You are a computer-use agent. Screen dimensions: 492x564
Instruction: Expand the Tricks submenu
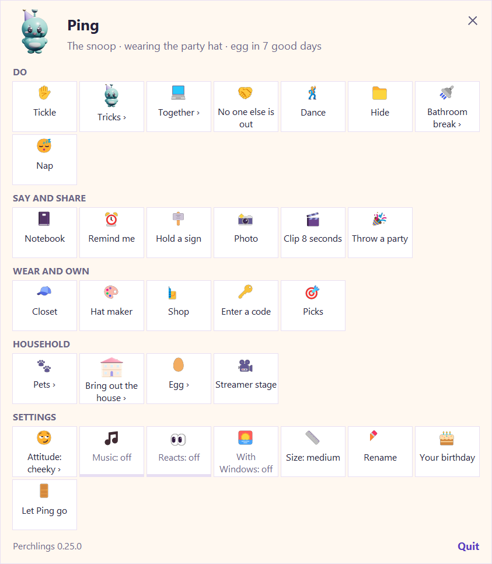pos(111,106)
